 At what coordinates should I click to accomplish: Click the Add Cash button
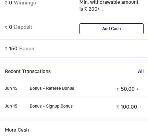point(111,29)
